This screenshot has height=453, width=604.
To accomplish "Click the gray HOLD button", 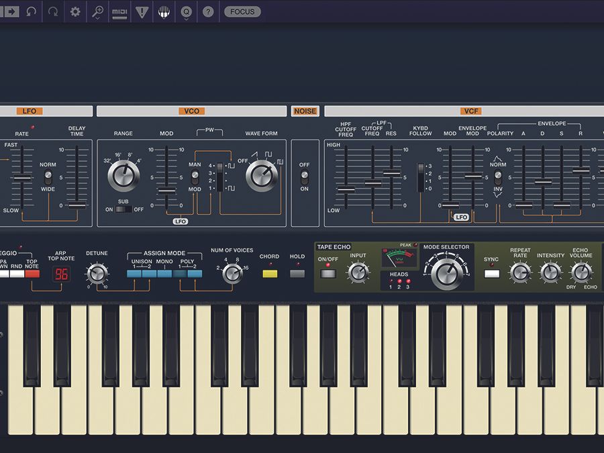I will 297,274.
